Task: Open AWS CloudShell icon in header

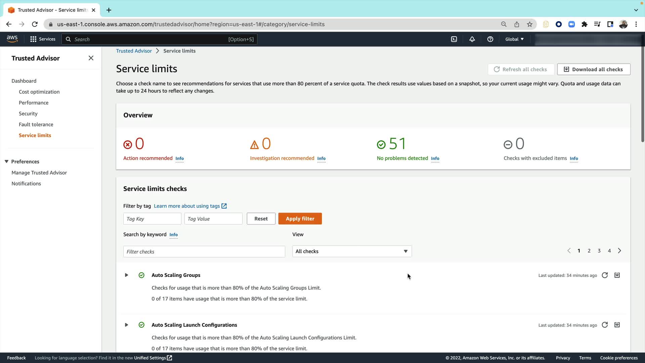Action: (x=454, y=39)
